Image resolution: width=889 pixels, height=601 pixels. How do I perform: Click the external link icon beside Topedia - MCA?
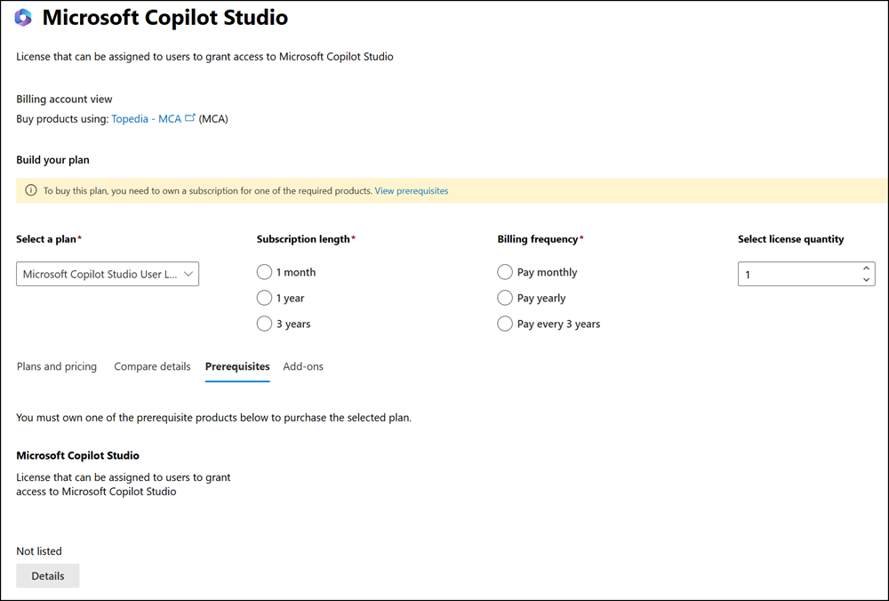point(190,118)
